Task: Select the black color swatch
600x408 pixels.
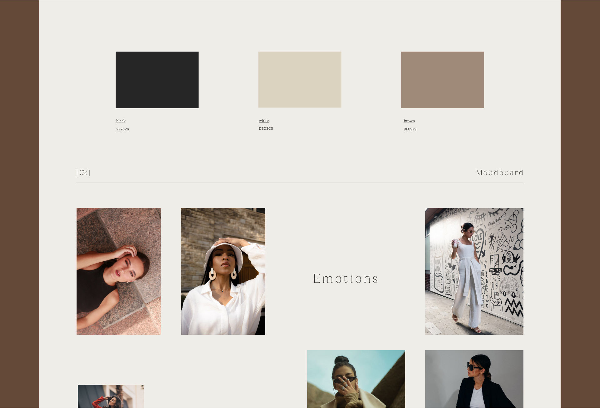Action: coord(157,80)
